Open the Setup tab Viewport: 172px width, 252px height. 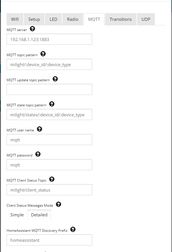pyautogui.click(x=34, y=19)
